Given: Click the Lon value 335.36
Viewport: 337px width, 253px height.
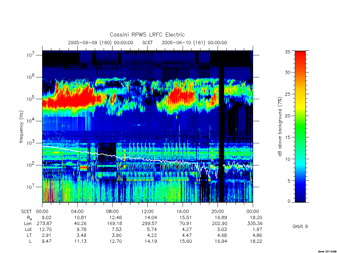Looking at the screenshot, I should pyautogui.click(x=255, y=224).
